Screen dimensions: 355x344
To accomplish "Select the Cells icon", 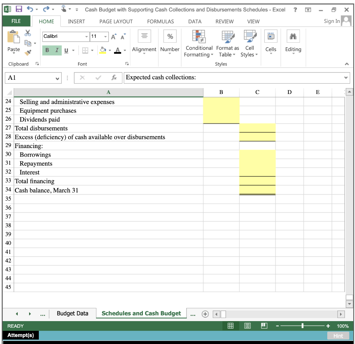I will 271,42.
